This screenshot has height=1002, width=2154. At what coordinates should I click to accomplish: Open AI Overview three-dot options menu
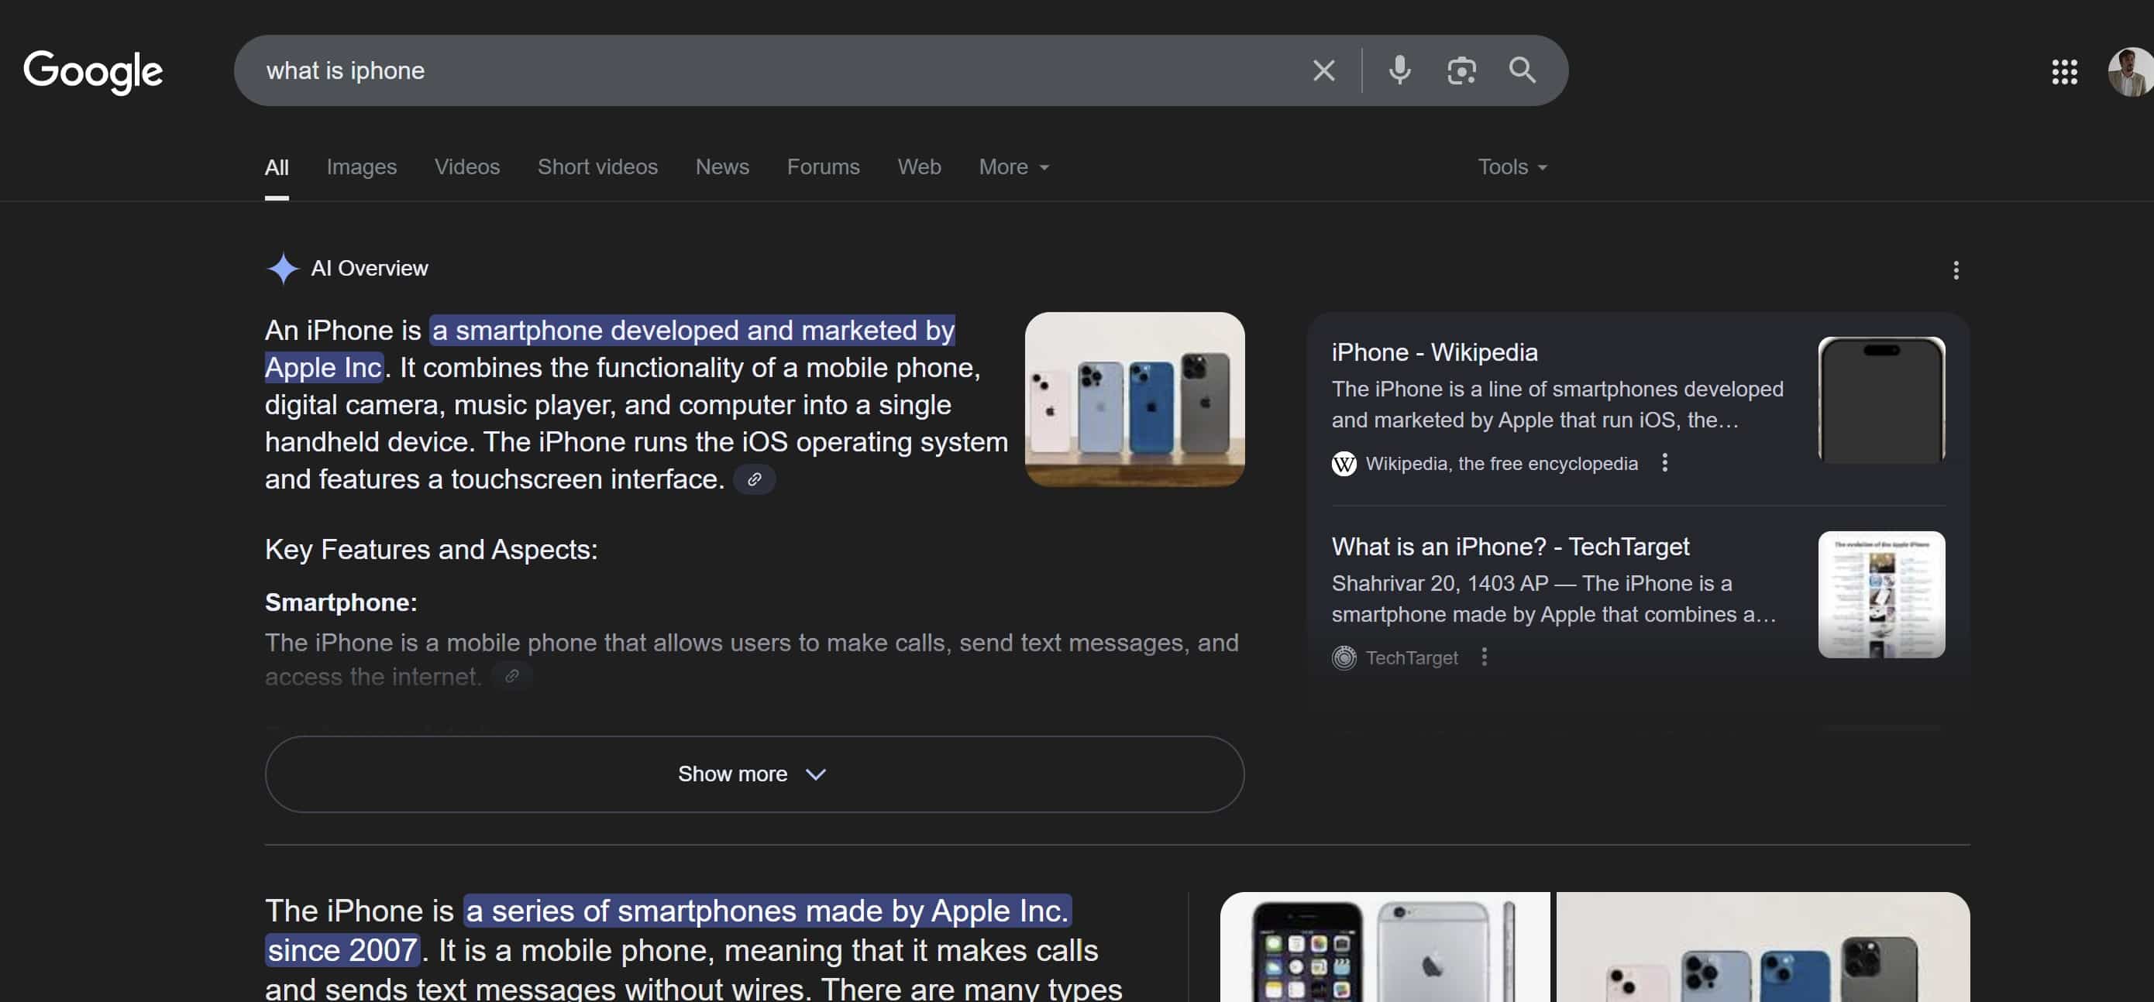click(1955, 270)
